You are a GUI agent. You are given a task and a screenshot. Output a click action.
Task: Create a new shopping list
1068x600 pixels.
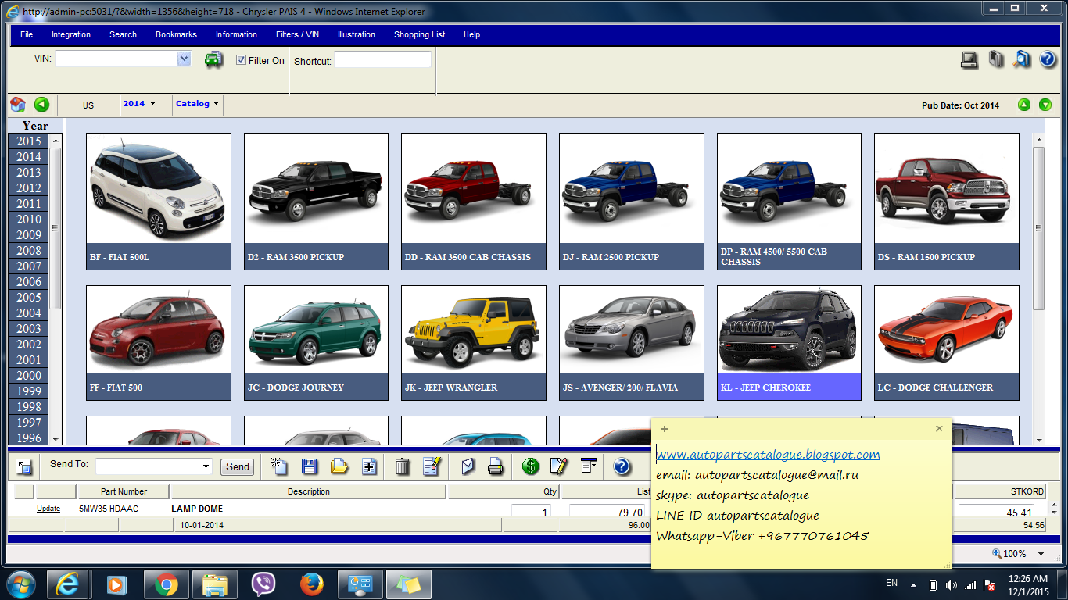tap(279, 466)
